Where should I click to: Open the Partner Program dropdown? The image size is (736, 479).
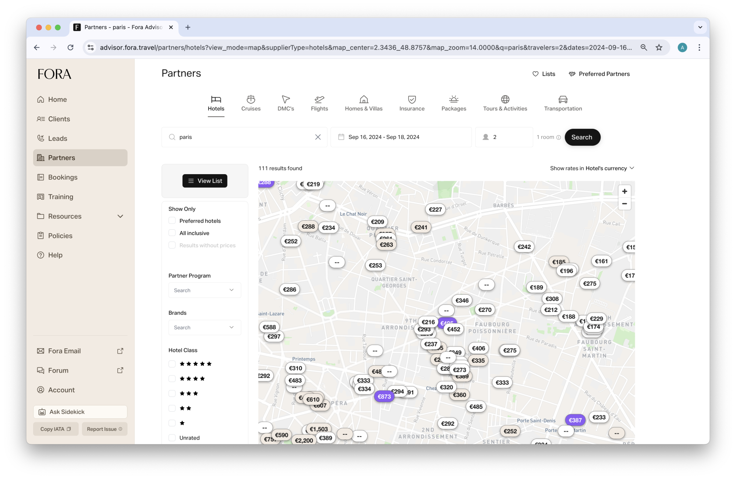click(205, 290)
